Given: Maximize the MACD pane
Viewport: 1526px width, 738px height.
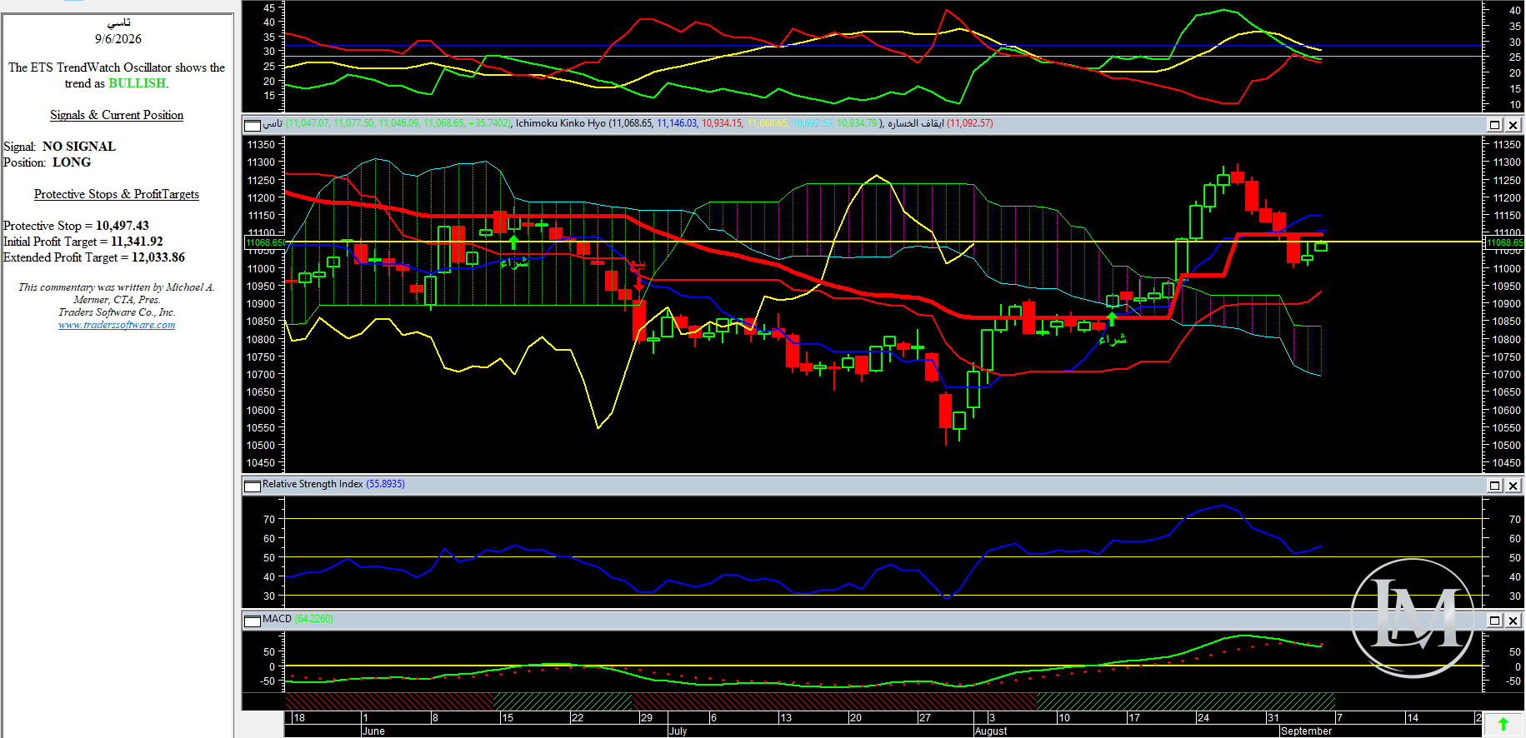Looking at the screenshot, I should [1494, 621].
